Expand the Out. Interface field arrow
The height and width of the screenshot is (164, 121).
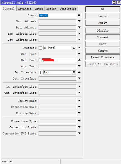pyautogui.click(x=79, y=78)
